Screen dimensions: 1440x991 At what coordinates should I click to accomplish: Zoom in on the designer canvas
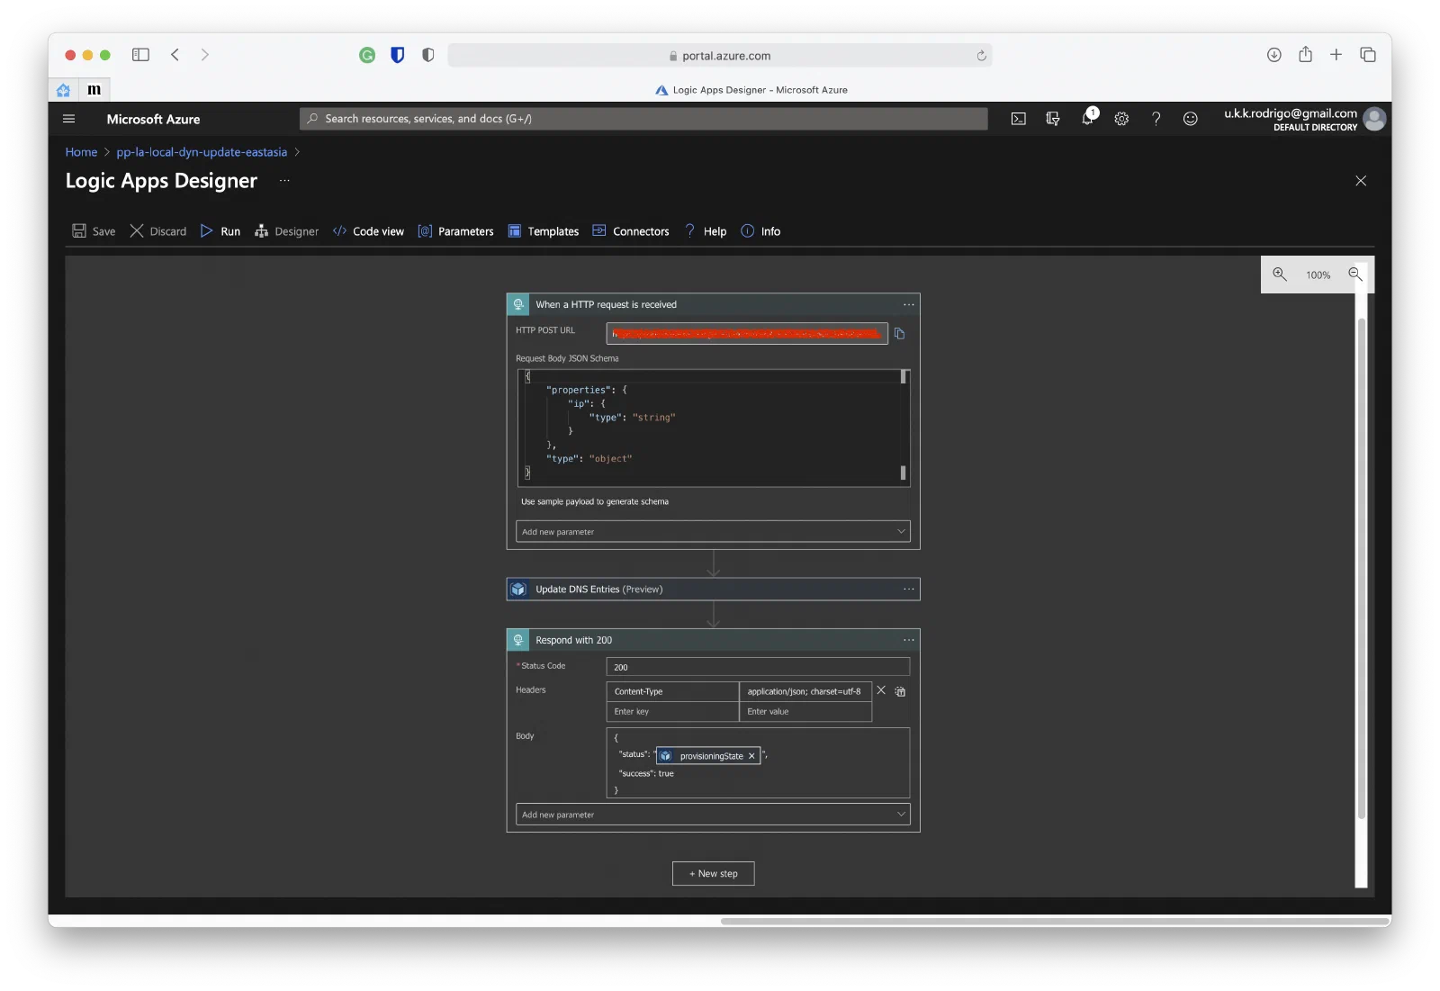pyautogui.click(x=1279, y=275)
